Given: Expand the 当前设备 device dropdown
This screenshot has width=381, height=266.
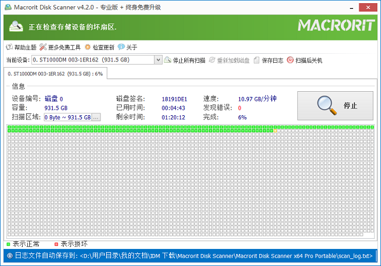Looking at the screenshot, I should point(158,60).
